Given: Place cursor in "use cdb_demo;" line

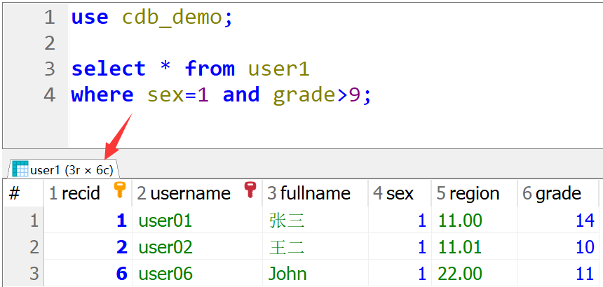Looking at the screenshot, I should (151, 17).
